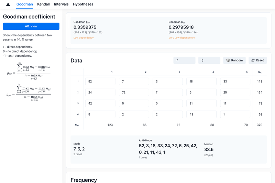The height and width of the screenshot is (183, 275).
Task: Click the blue Alt. View button
Action: pos(31,26)
